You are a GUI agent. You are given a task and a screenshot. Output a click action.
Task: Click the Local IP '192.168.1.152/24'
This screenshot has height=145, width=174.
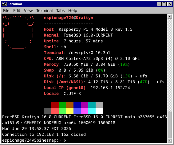coord(110,88)
